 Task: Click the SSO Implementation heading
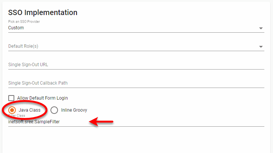pyautogui.click(x=43, y=12)
